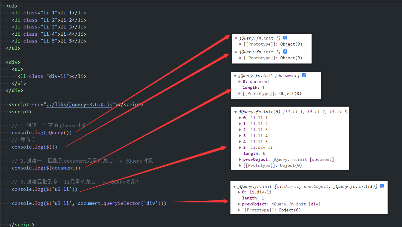The width and height of the screenshot is (402, 227).
Task: Click the li class="li-4" line
Action: coord(49,34)
